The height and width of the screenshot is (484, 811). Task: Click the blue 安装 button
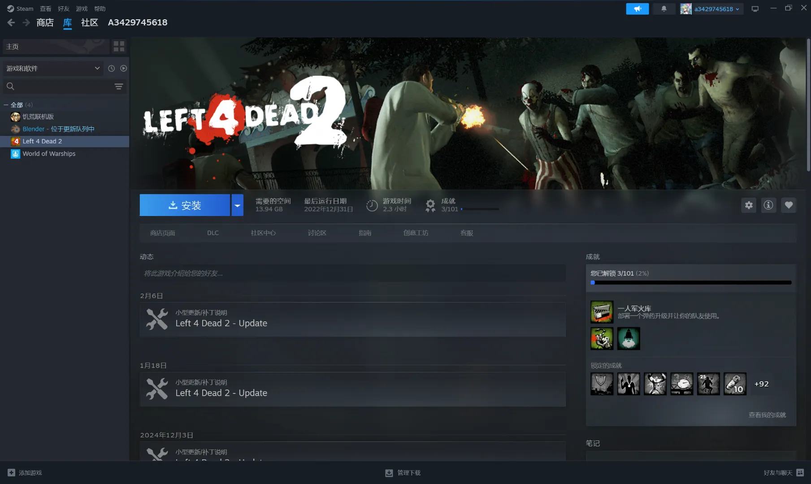(185, 205)
